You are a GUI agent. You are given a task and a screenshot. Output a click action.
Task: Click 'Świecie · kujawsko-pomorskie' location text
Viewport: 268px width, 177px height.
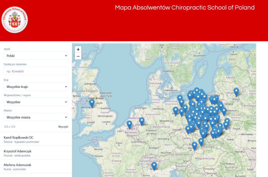click(x=21, y=142)
